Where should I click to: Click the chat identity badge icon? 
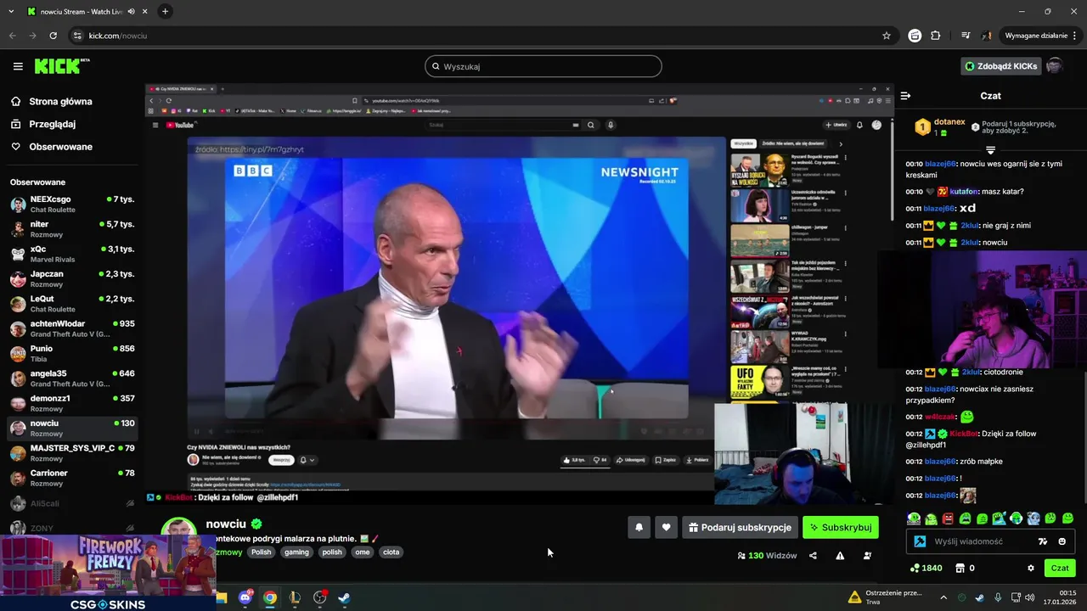920,541
